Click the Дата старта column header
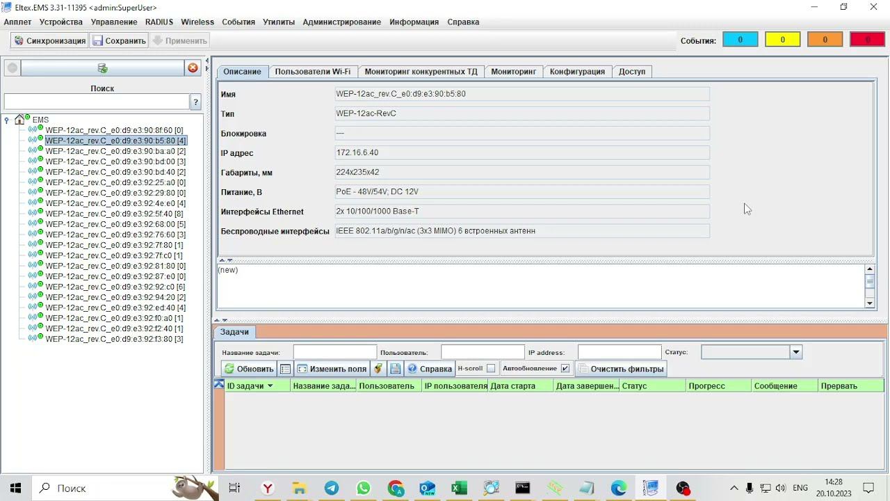Screen dimensions: 890x501 click(x=521, y=385)
